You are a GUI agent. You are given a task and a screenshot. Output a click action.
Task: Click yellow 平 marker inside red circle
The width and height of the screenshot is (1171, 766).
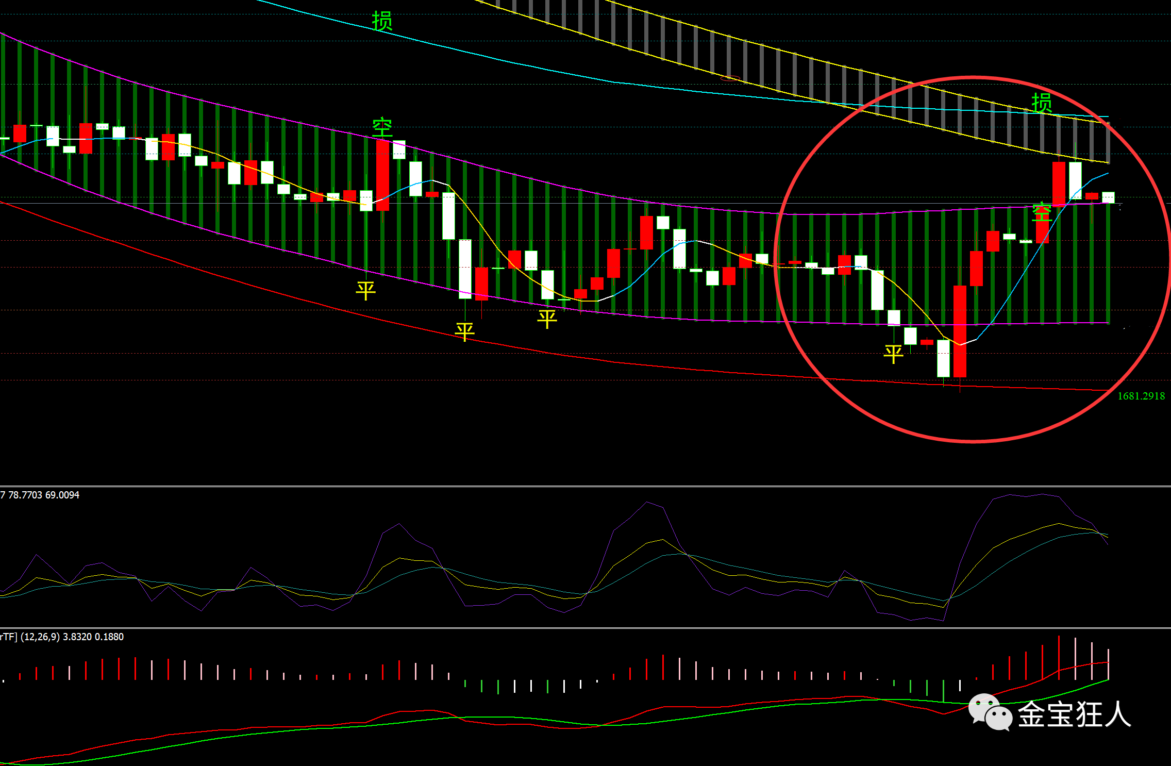click(x=893, y=354)
